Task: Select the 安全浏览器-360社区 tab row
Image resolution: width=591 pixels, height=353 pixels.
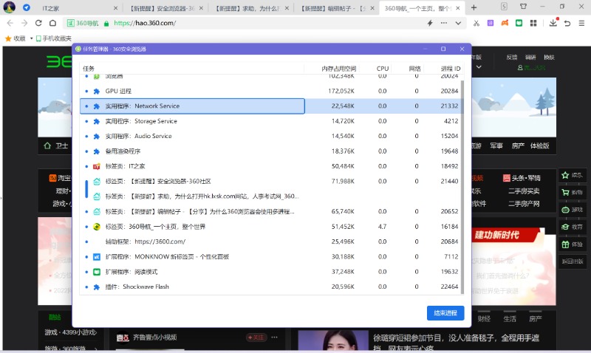Action: 270,182
